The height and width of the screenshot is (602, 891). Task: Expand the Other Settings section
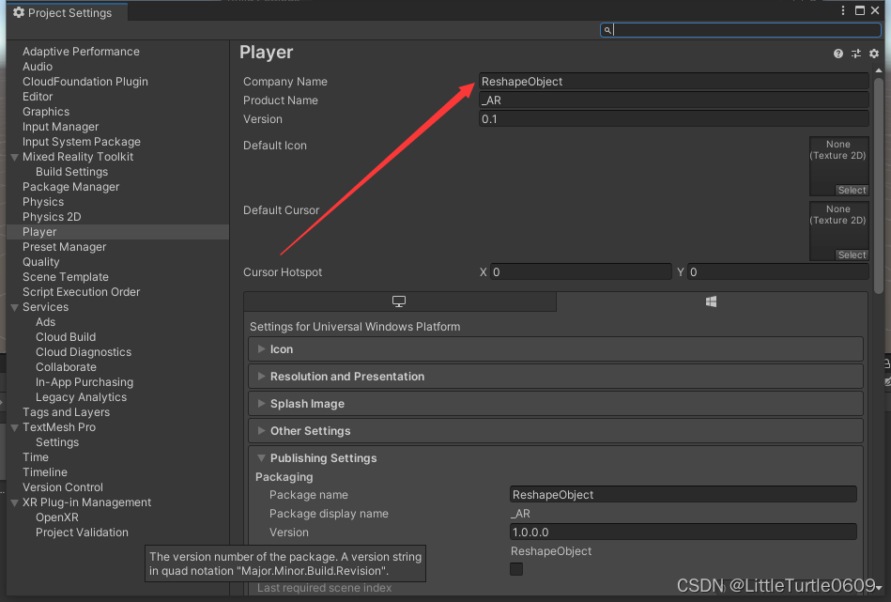point(556,431)
